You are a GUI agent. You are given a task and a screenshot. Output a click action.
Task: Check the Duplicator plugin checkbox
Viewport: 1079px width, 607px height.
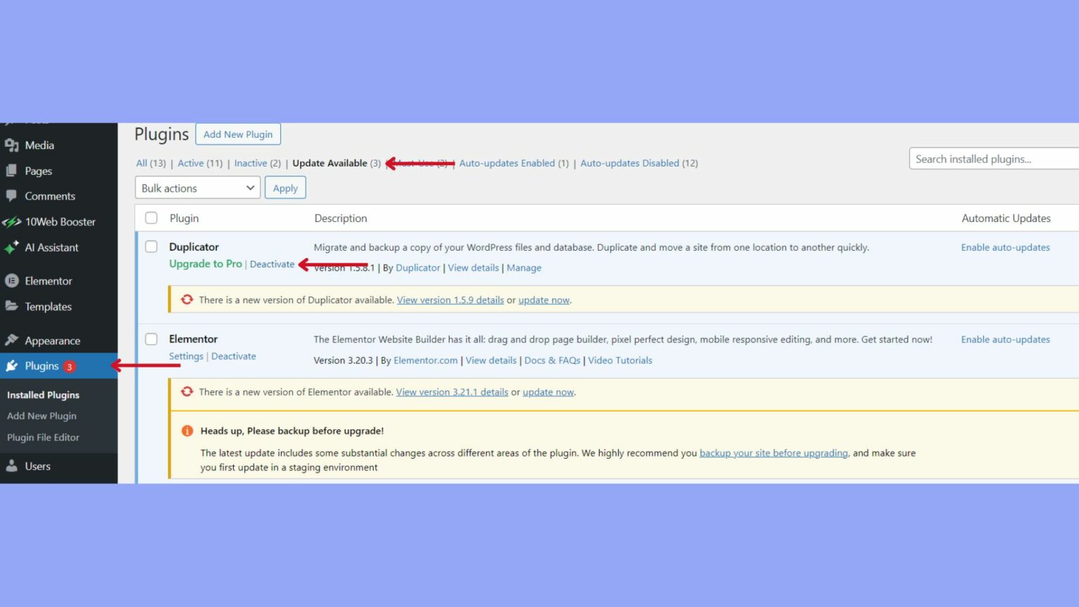[151, 247]
